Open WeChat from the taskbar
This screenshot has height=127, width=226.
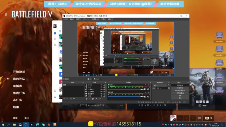click(x=43, y=125)
